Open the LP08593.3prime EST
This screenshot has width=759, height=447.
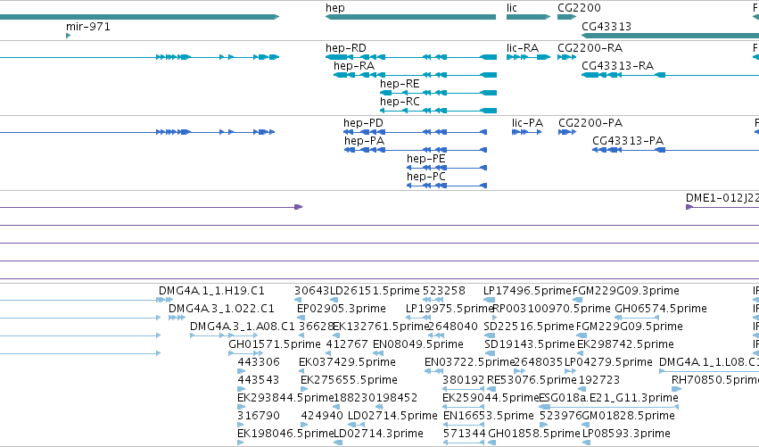point(586,443)
